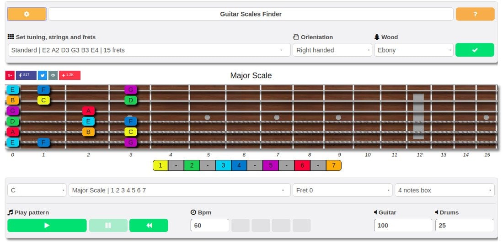Click the fret number 12 label
This screenshot has height=243, width=503.
[x=420, y=155]
